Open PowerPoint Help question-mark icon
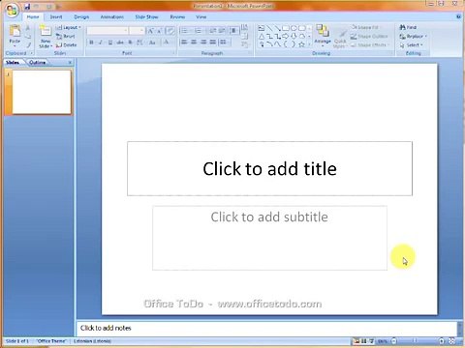The image size is (465, 348). pos(458,16)
